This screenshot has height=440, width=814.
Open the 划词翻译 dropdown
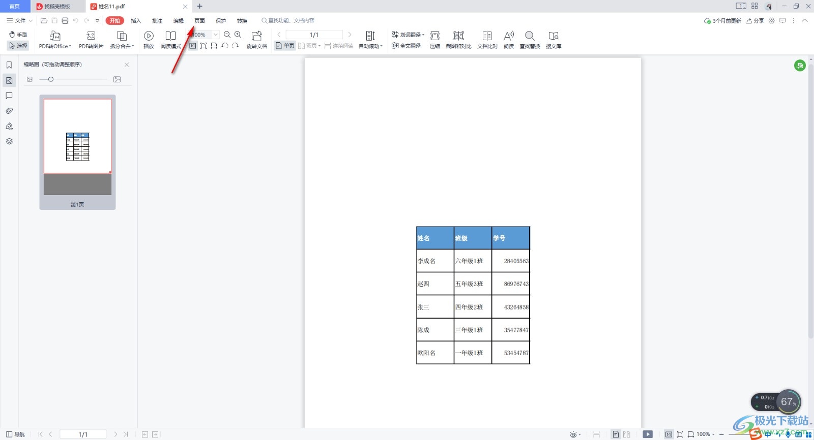click(x=408, y=35)
